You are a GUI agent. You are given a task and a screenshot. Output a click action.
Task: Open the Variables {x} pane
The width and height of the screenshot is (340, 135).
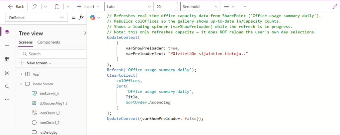coord(7,73)
